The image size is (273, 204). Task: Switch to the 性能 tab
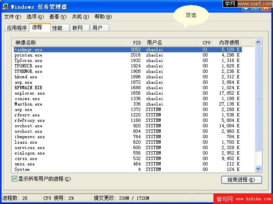[60, 28]
